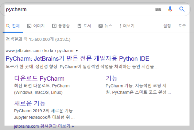Screen dimensions: 194x130
Task: Open the 도서 tab
Action: 84,26
